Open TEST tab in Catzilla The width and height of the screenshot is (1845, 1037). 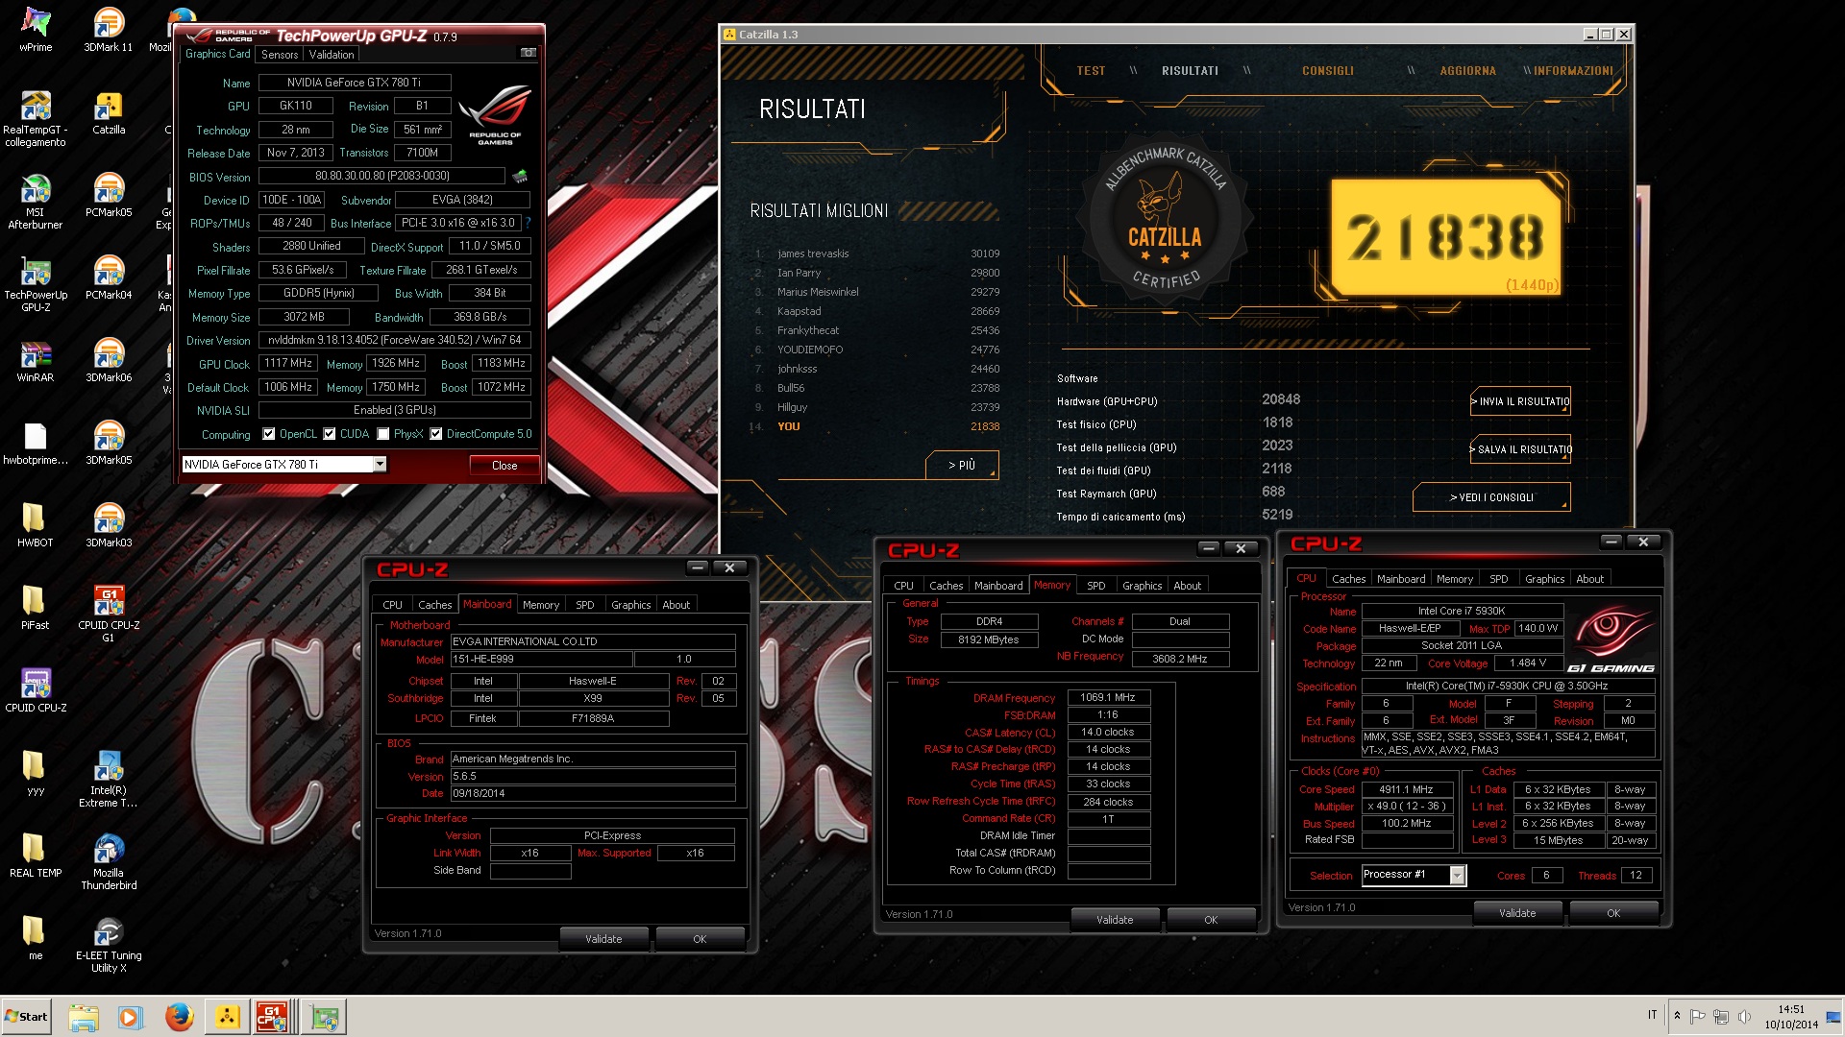pos(1091,71)
